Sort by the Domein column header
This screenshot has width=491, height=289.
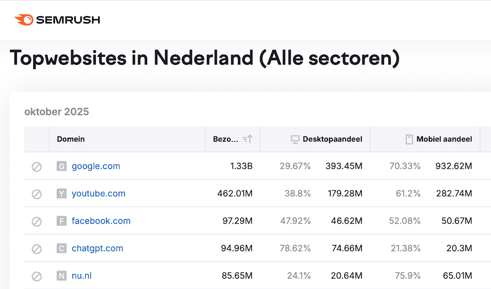pos(127,139)
